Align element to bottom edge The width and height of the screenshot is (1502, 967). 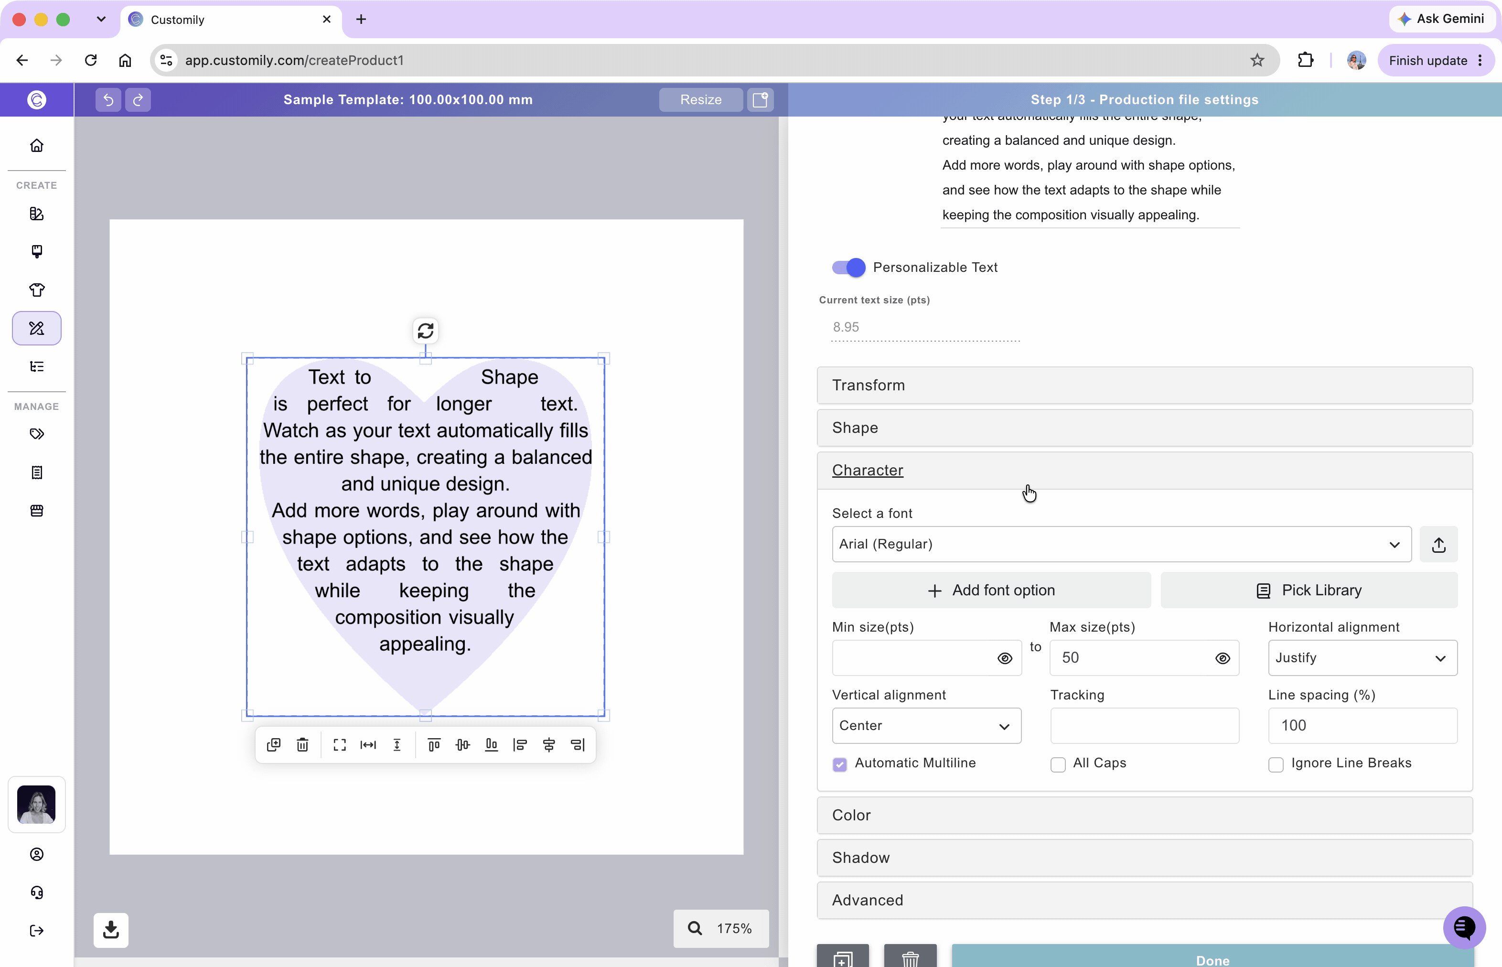point(492,745)
